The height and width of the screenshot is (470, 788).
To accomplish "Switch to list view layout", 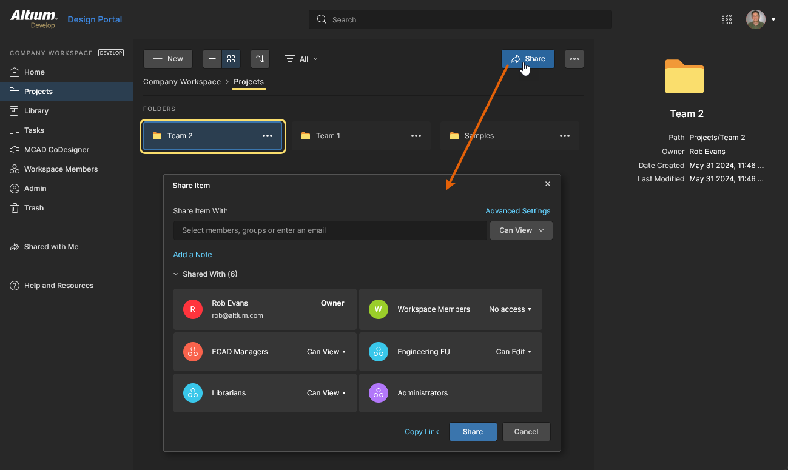I will pos(212,59).
